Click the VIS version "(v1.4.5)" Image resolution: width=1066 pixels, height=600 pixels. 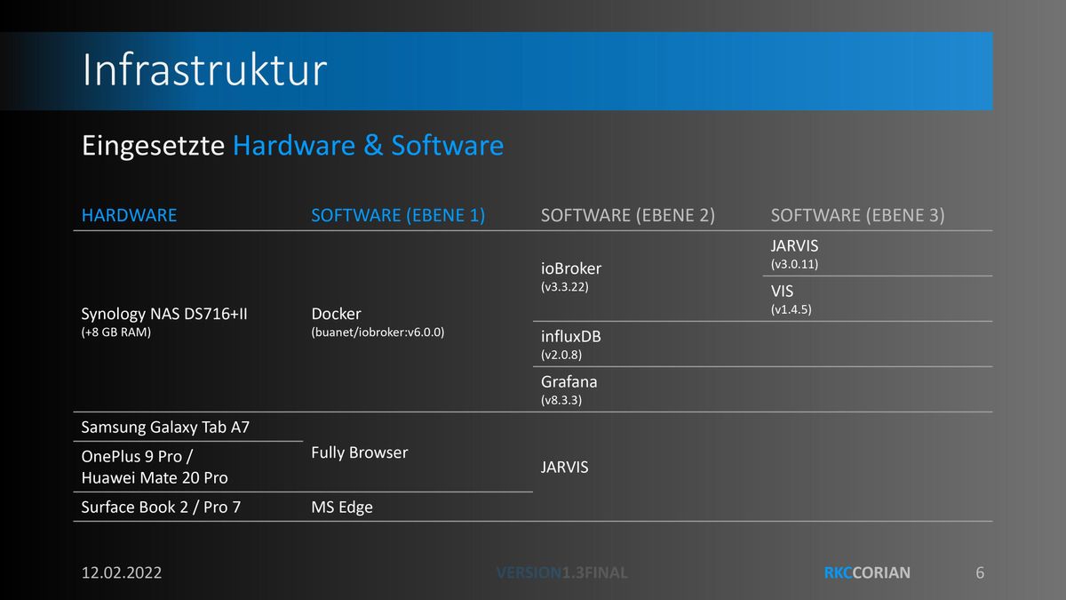[x=792, y=309]
